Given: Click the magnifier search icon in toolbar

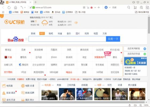Looking at the screenshot, I should pos(129,7).
